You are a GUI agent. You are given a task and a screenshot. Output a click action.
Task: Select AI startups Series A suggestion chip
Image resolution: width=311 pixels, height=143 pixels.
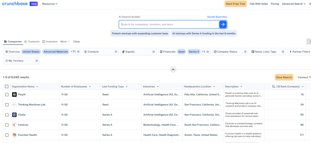204,33
